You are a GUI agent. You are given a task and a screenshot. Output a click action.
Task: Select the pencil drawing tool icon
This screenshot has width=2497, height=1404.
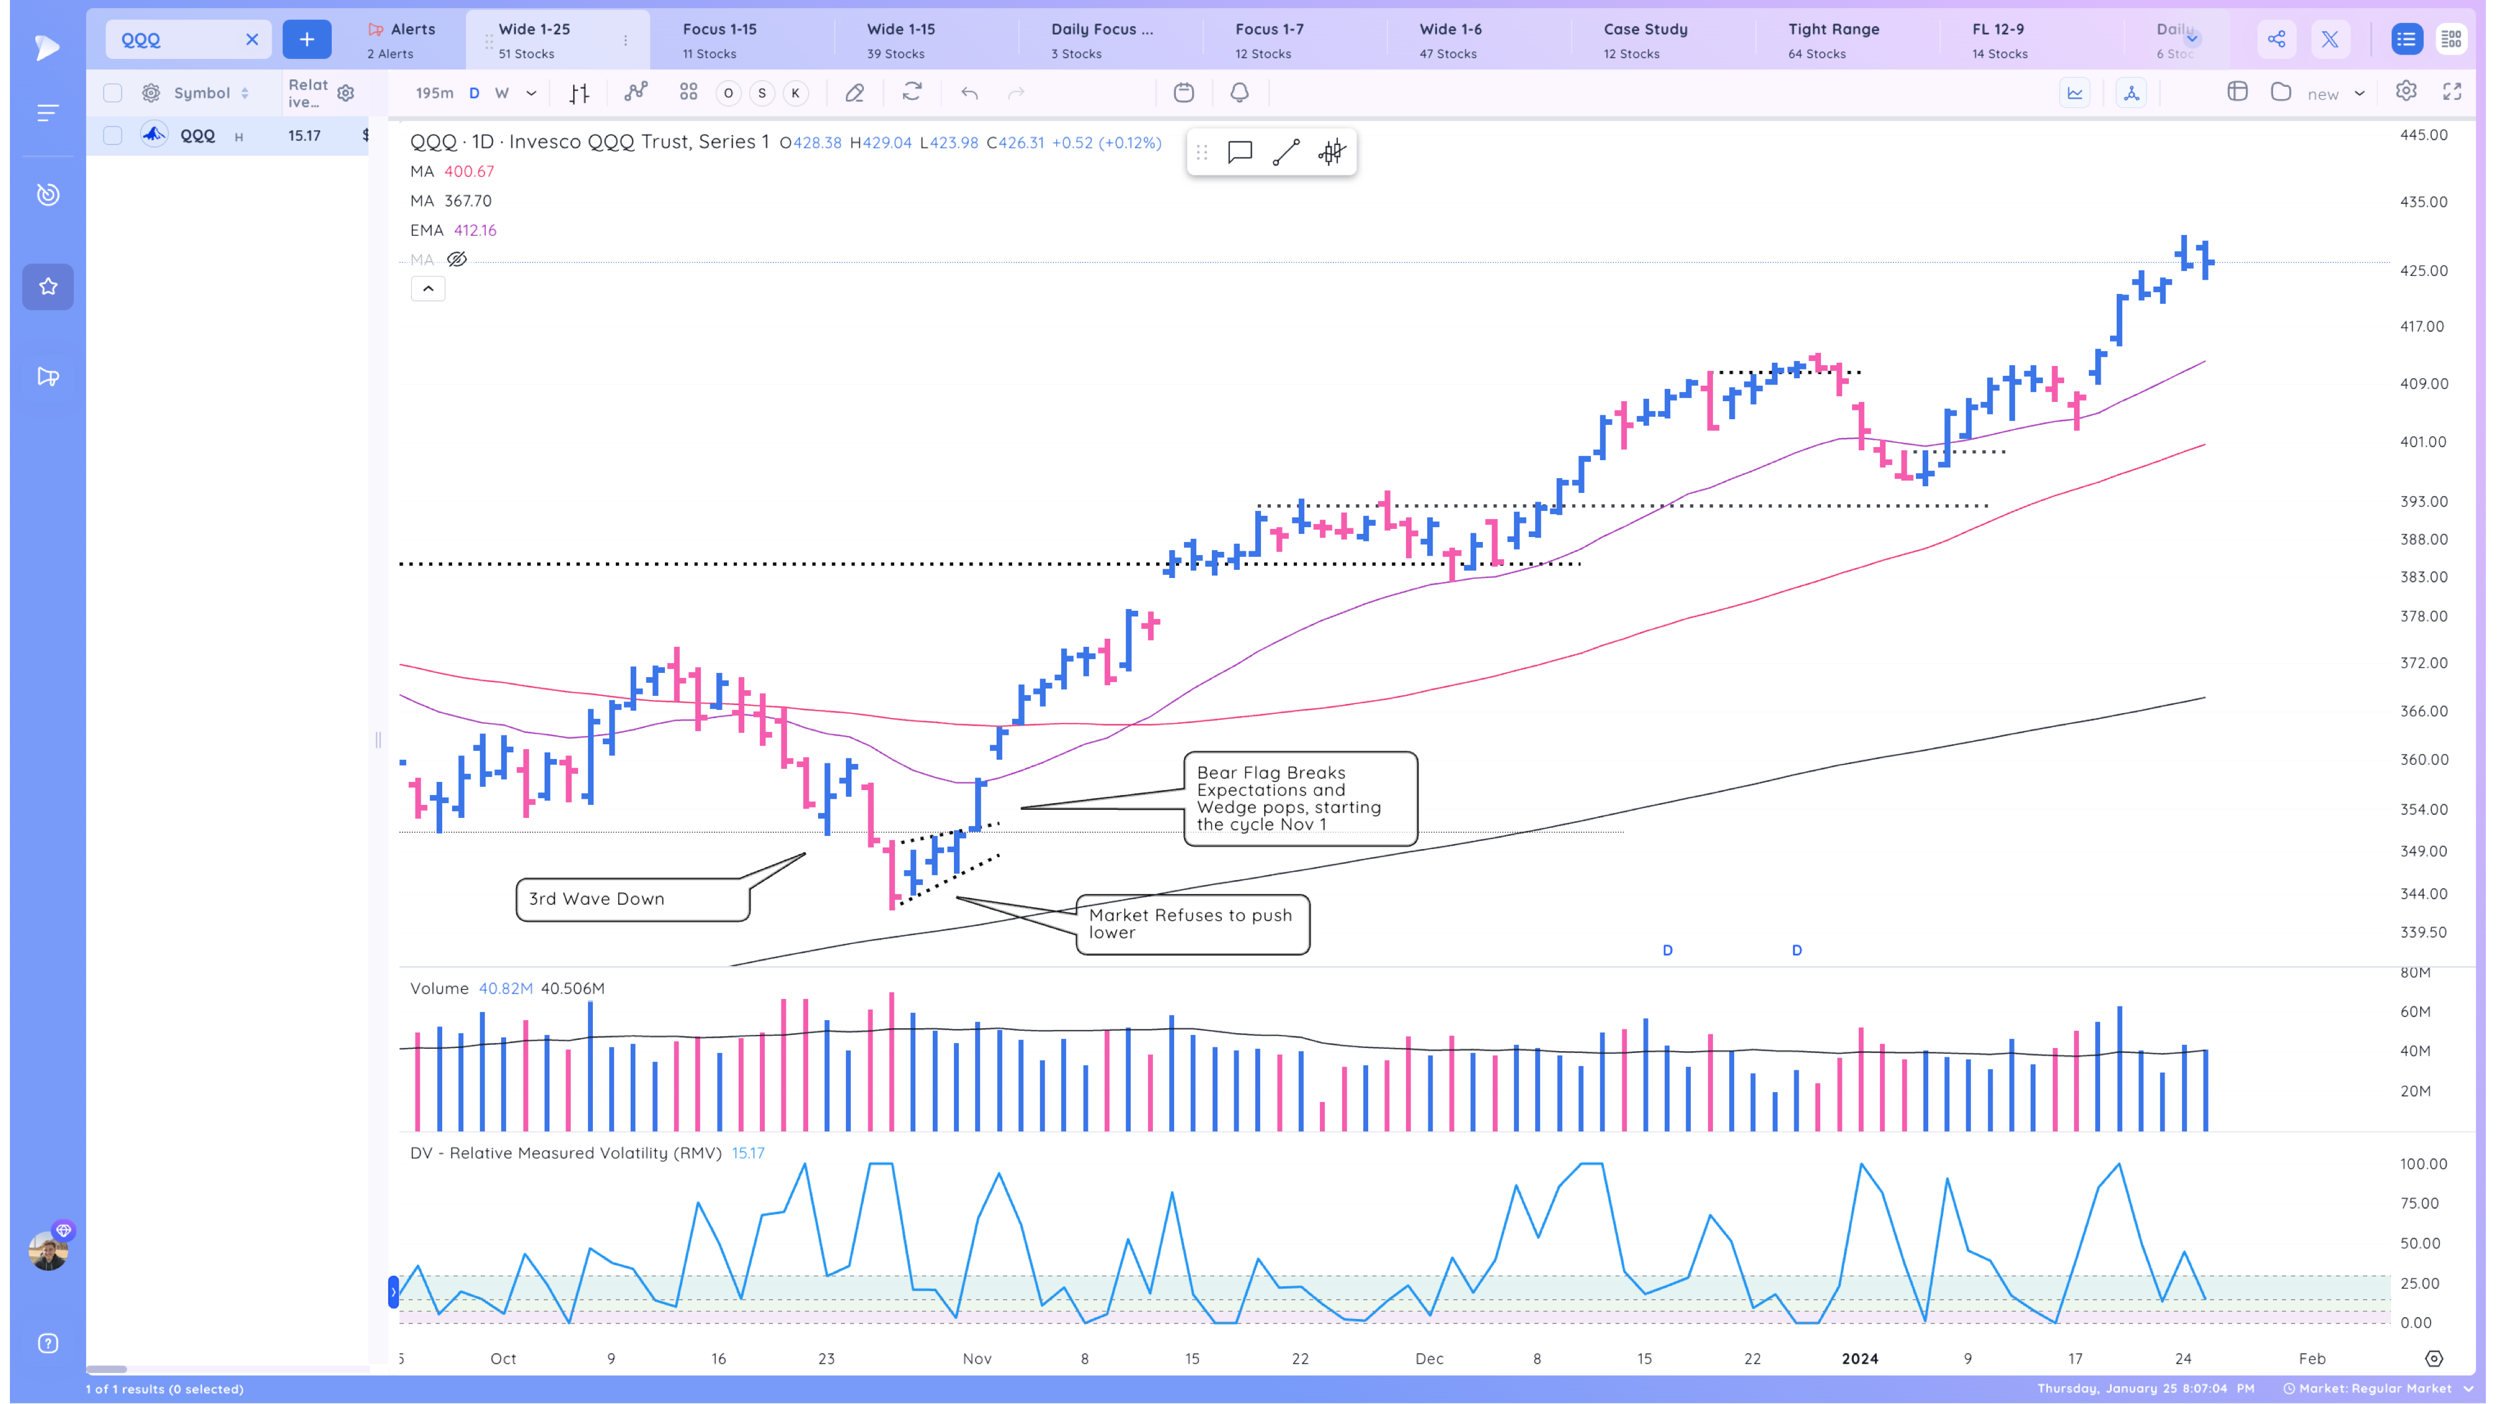[x=854, y=93]
